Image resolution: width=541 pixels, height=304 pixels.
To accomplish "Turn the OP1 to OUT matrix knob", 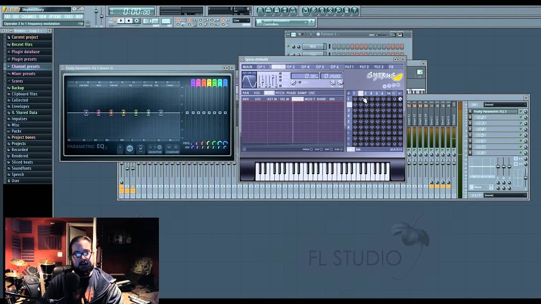I will pos(400,99).
